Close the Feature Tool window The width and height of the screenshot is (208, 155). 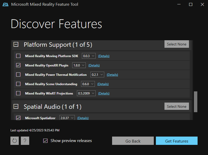coord(202,4)
